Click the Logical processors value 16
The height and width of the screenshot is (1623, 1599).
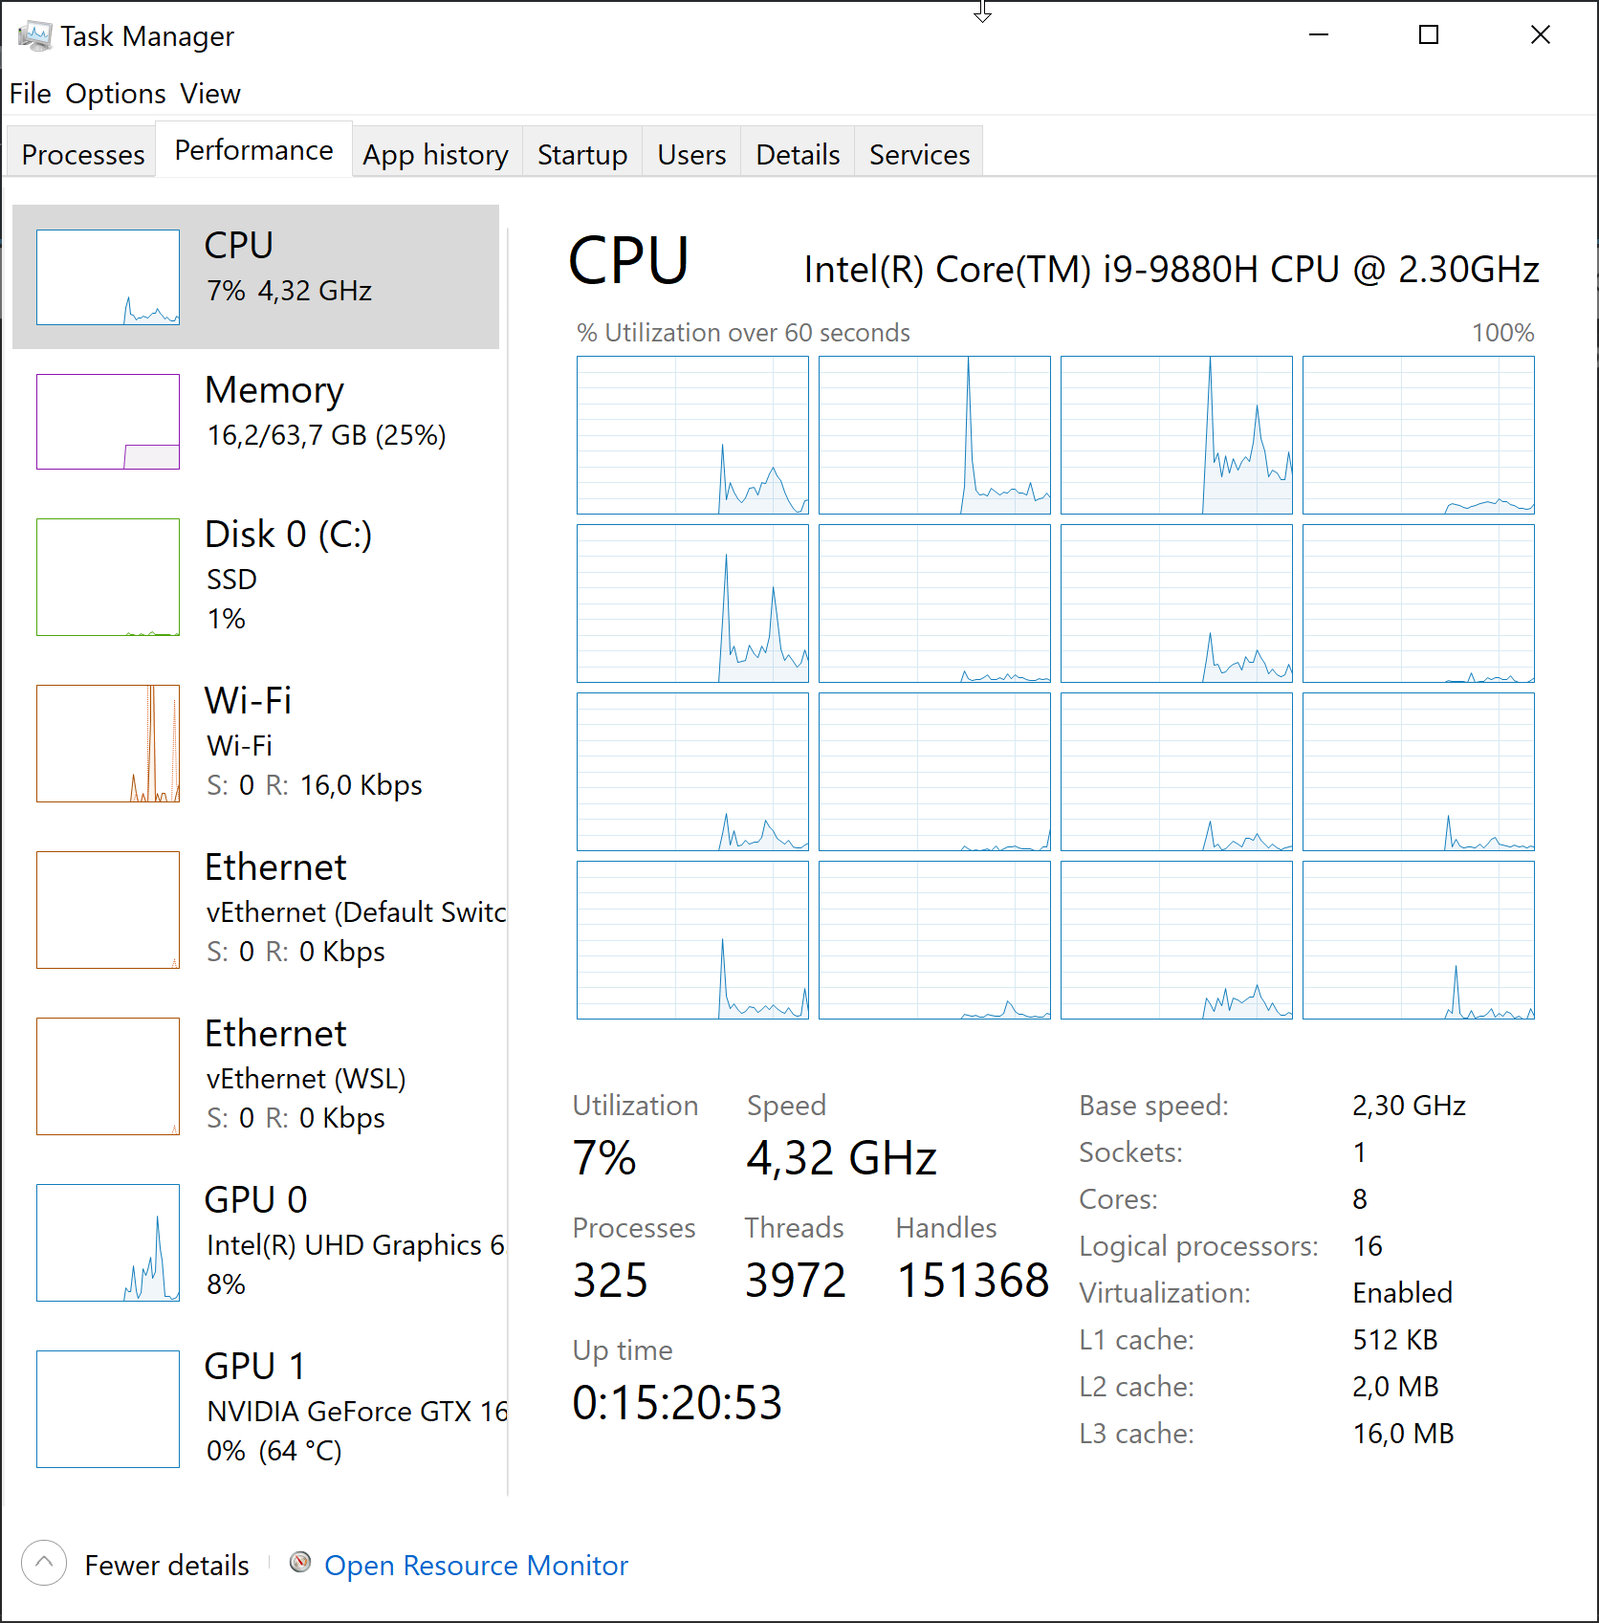click(1368, 1246)
